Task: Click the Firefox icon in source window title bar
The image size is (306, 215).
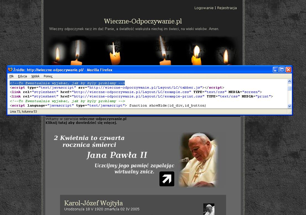Action: 11,70
